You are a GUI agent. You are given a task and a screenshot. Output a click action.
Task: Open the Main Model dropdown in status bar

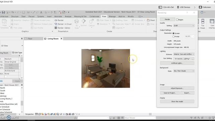140,118
